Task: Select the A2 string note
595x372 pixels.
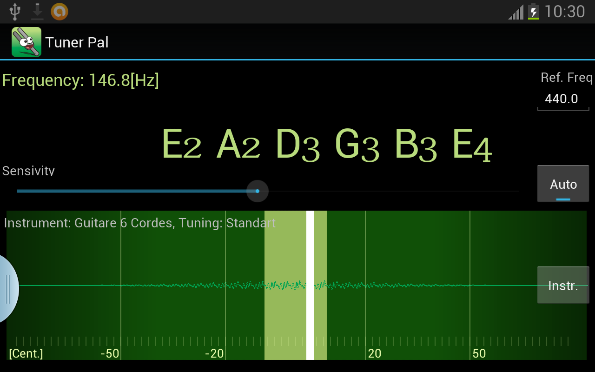Action: [x=238, y=145]
